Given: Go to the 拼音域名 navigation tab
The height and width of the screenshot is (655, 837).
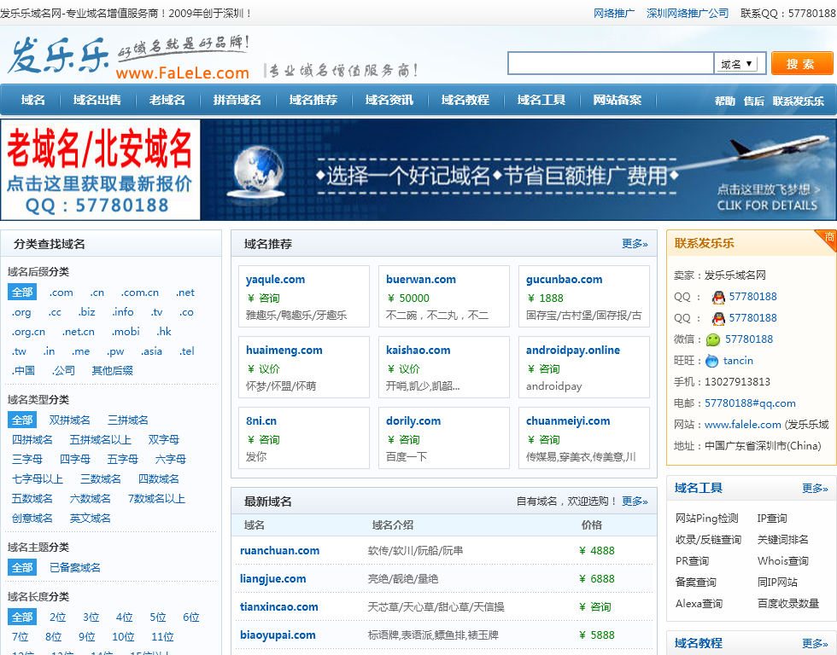Looking at the screenshot, I should click(237, 100).
